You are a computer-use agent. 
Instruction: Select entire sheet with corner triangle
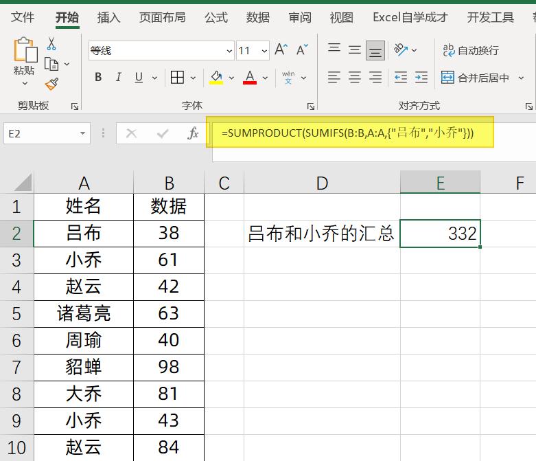point(23,183)
